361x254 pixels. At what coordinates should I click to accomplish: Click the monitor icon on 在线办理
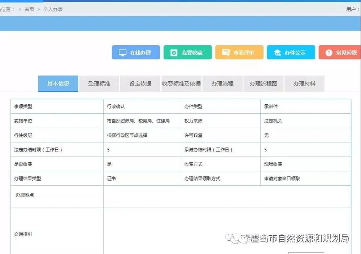(122, 53)
